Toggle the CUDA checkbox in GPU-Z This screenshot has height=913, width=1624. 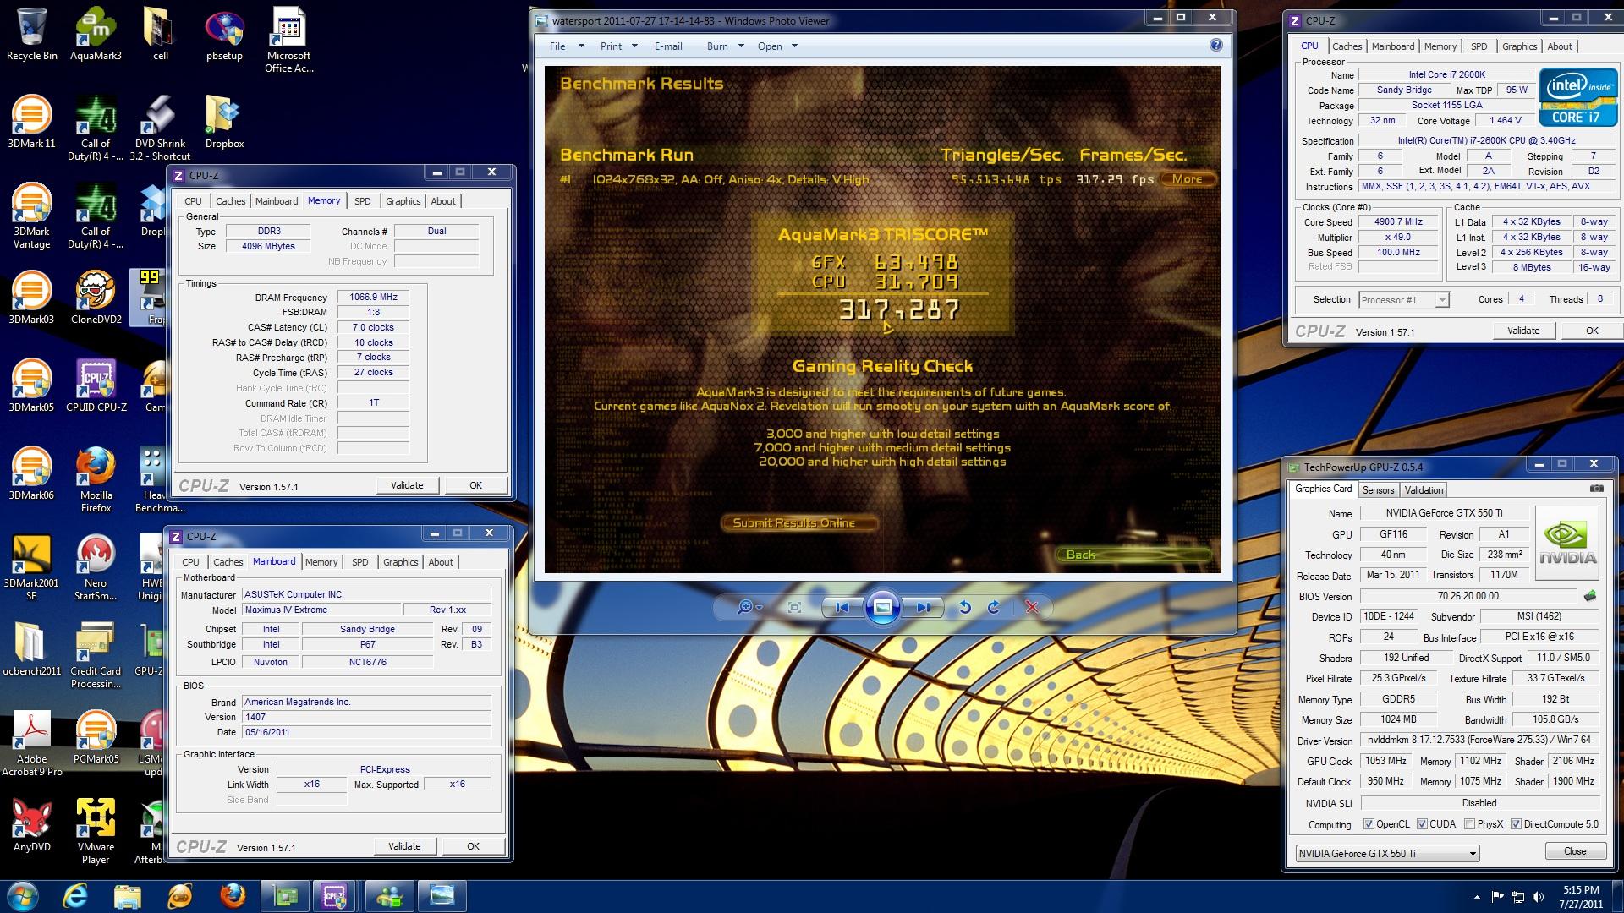1422,824
